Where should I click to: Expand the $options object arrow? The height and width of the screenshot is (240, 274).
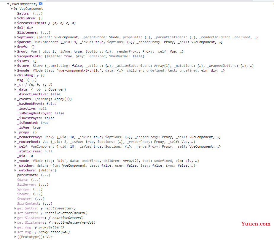click(x=15, y=37)
